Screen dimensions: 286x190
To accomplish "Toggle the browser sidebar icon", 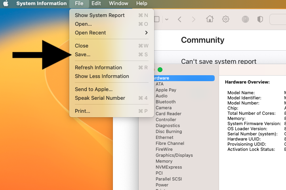I will [157, 19].
